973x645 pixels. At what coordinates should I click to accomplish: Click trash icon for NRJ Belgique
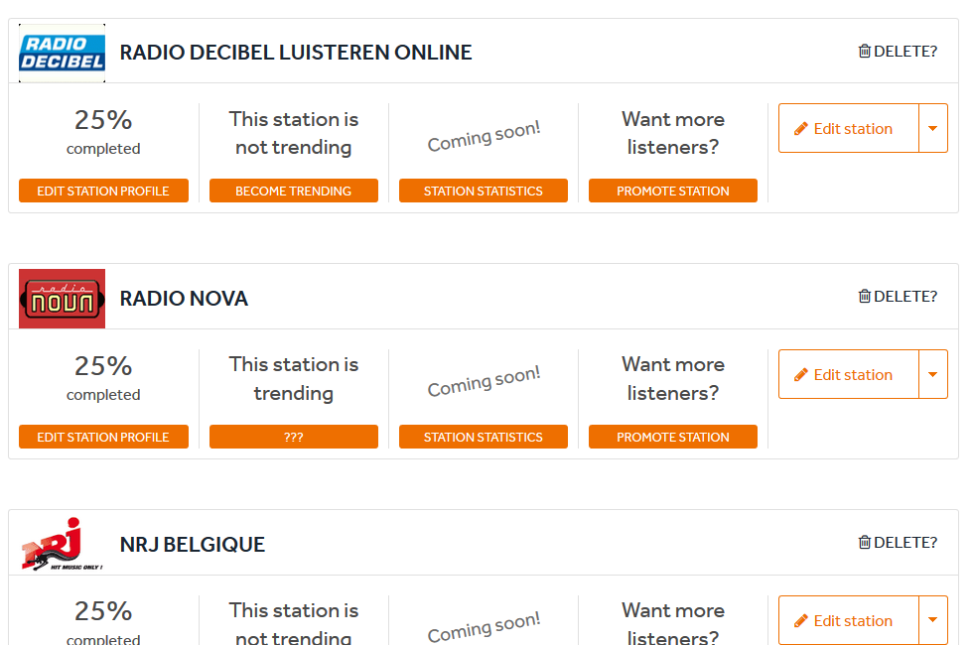[x=864, y=543]
